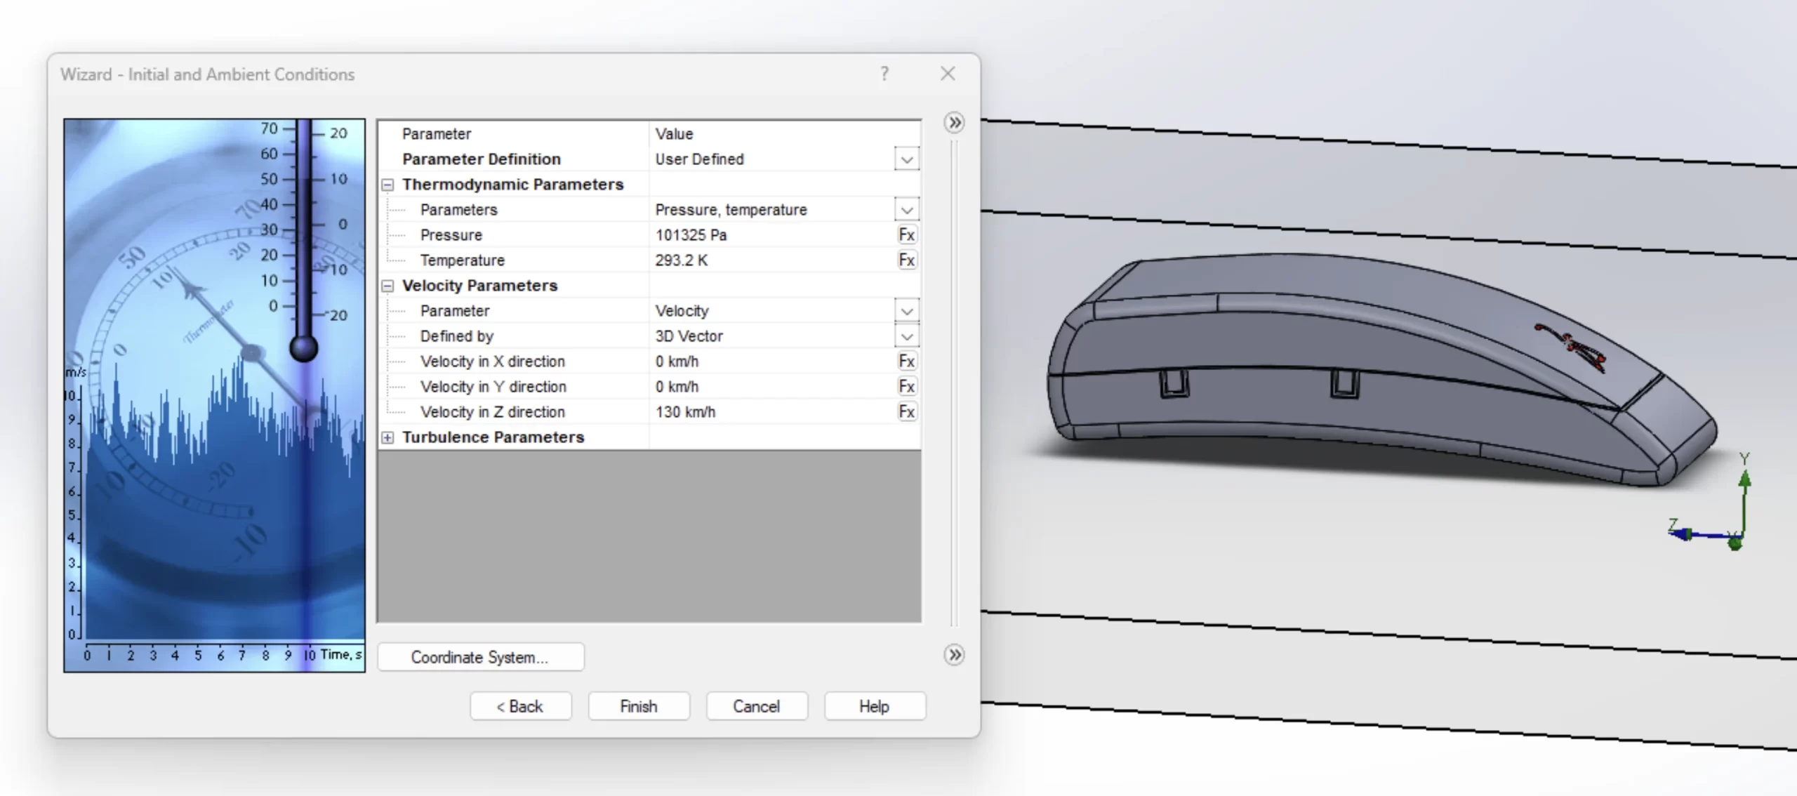This screenshot has width=1797, height=796.
Task: Click the question mark help icon in title bar
Action: click(x=884, y=74)
